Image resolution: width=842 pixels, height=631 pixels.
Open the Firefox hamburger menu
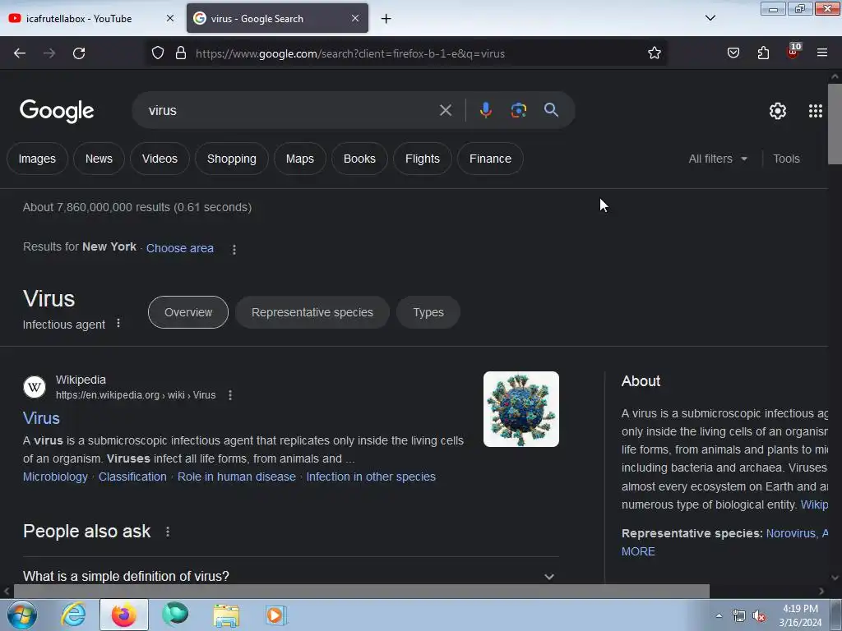pyautogui.click(x=822, y=53)
